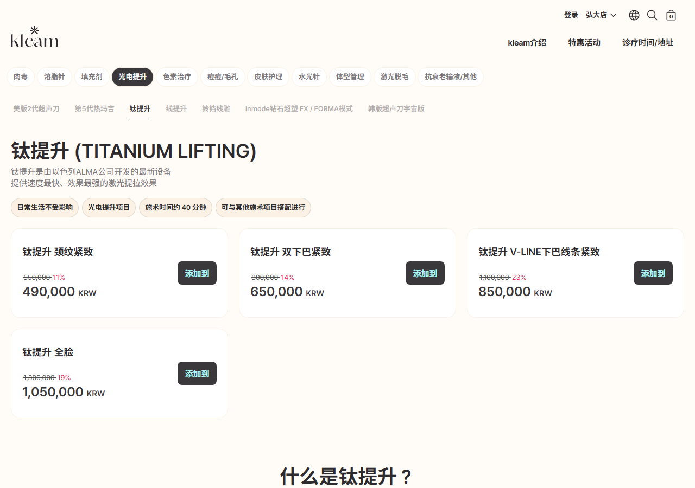
Task: Select the 水光针 category tab
Action: [x=309, y=77]
